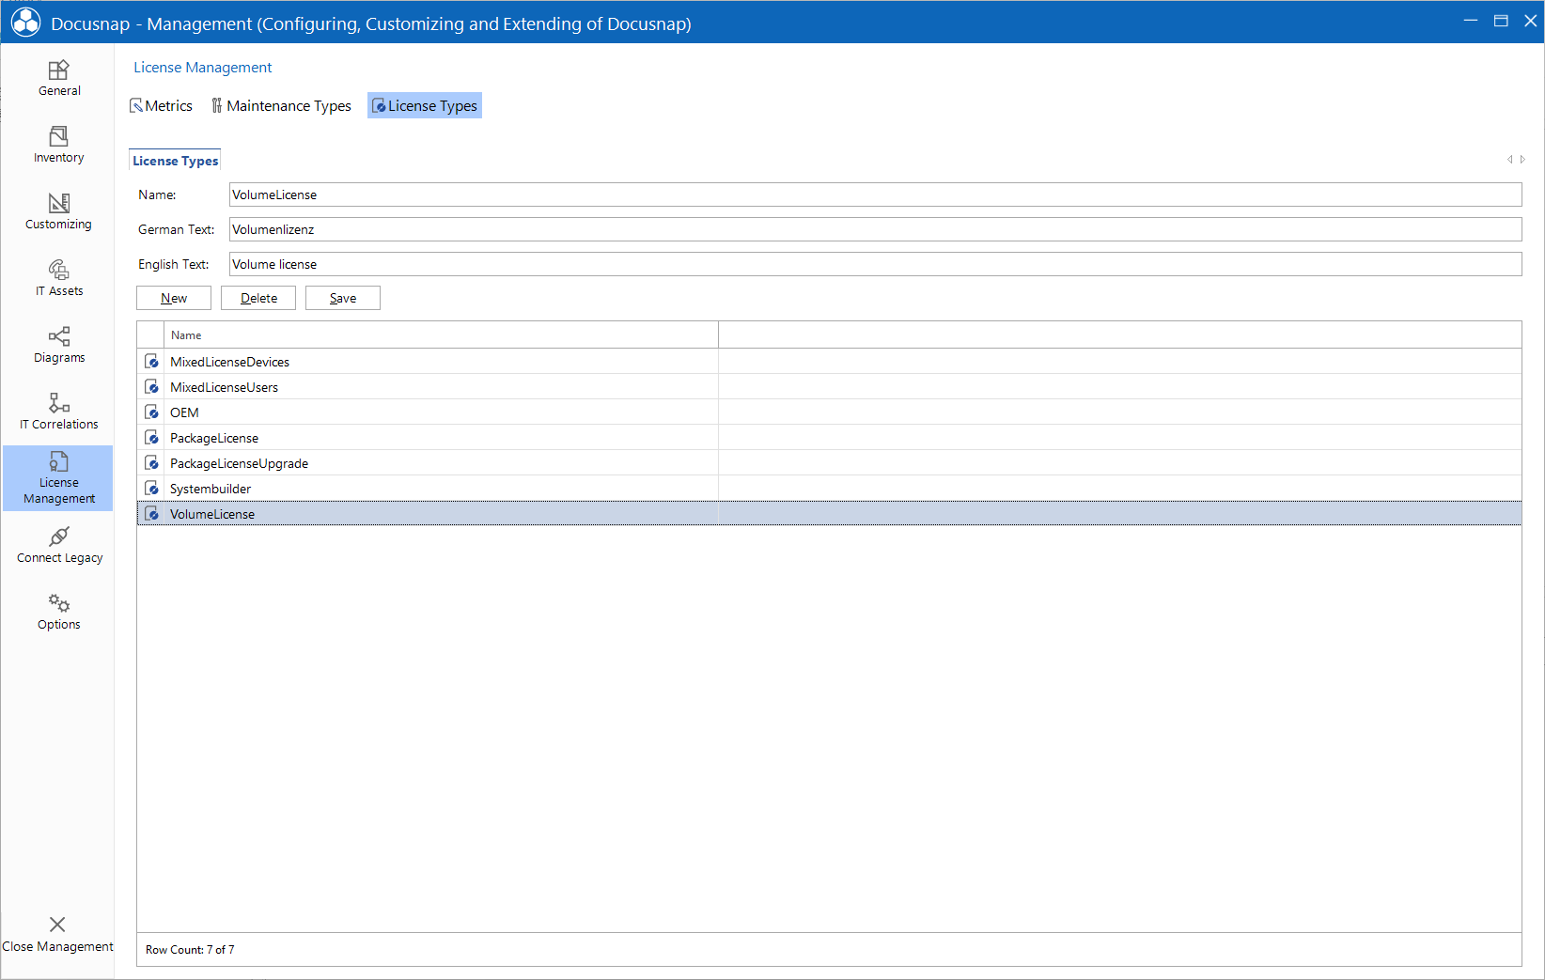Viewport: 1545px width, 980px height.
Task: Click the left tab scroll arrow
Action: point(1510,160)
